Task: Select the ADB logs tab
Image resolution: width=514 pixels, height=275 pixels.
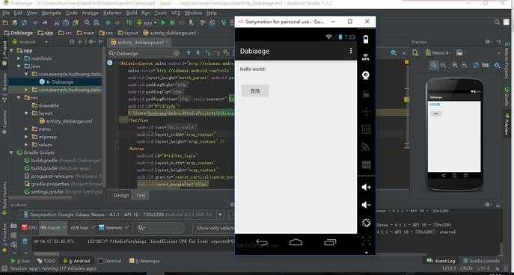Action: [82, 227]
